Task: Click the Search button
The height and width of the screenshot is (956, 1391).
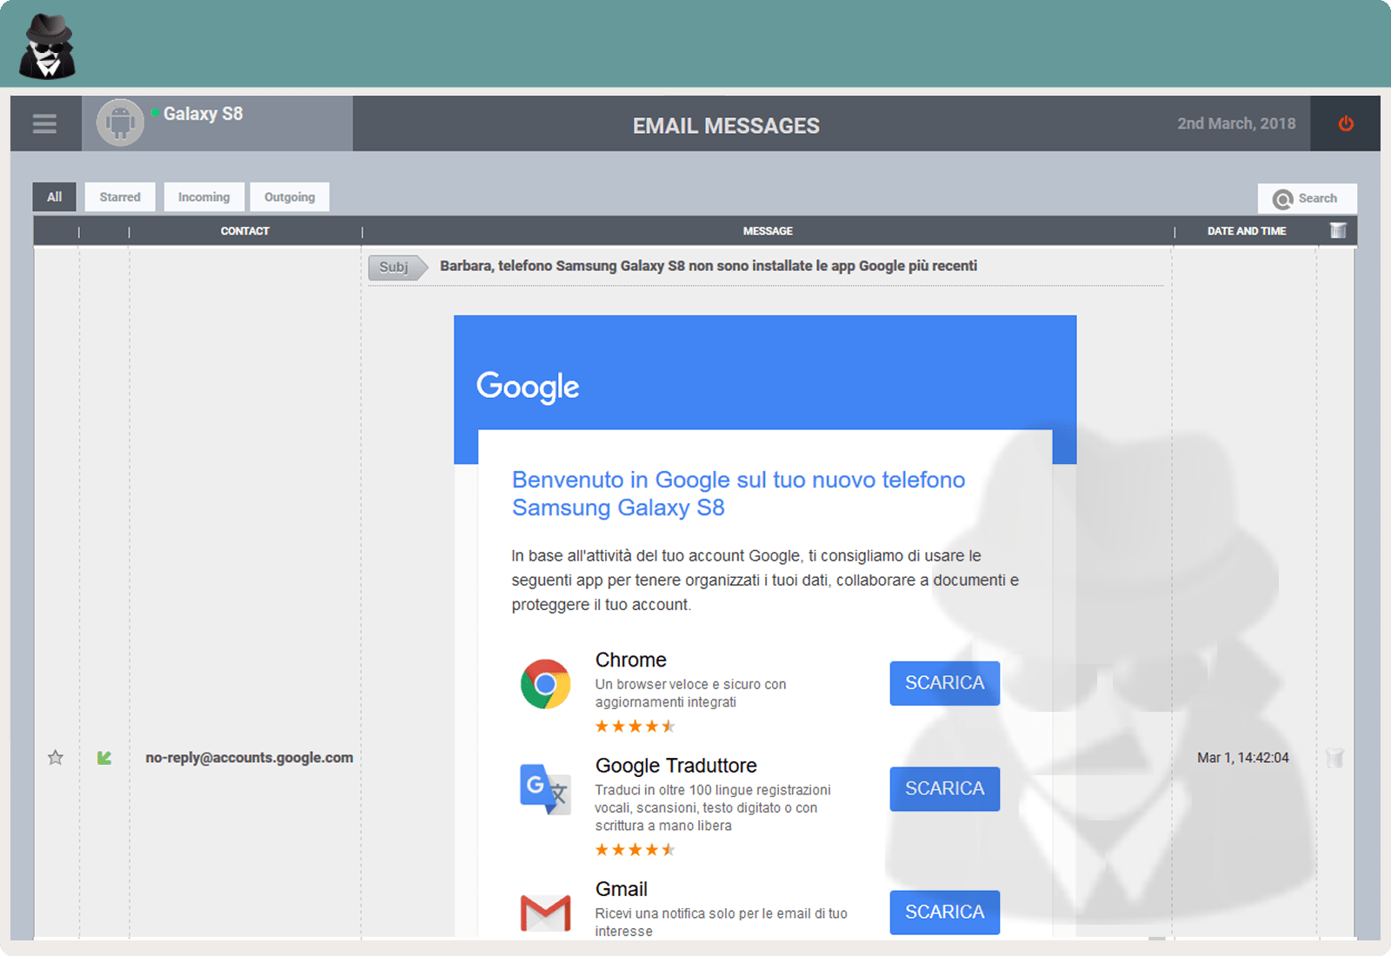Action: [1307, 199]
